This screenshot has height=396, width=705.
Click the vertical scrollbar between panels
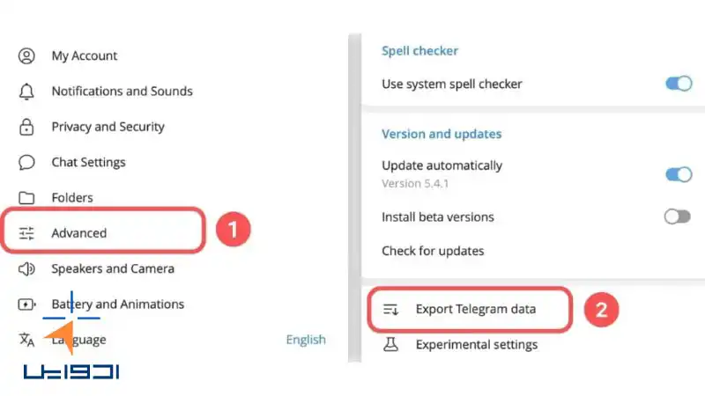(355, 198)
